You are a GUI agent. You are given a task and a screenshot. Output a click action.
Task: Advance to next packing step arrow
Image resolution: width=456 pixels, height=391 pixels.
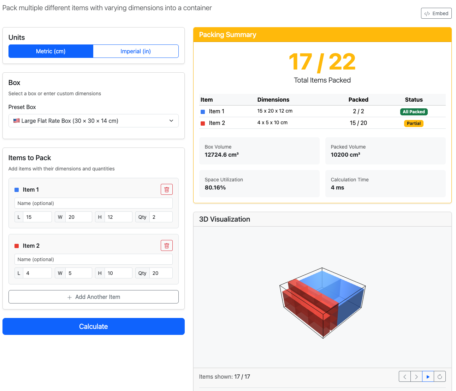click(x=416, y=377)
